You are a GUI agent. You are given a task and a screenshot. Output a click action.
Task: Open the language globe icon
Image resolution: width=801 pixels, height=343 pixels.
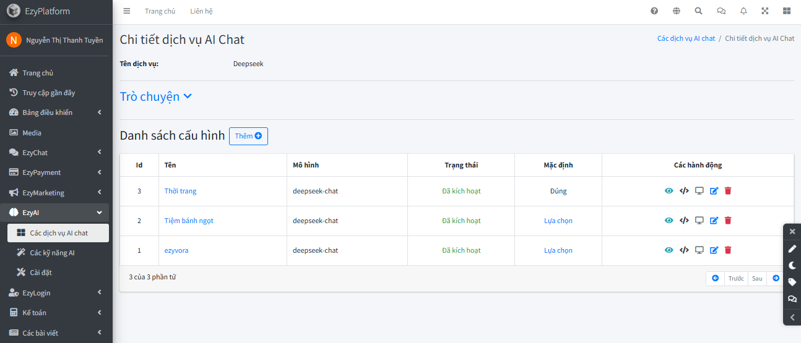click(x=677, y=11)
